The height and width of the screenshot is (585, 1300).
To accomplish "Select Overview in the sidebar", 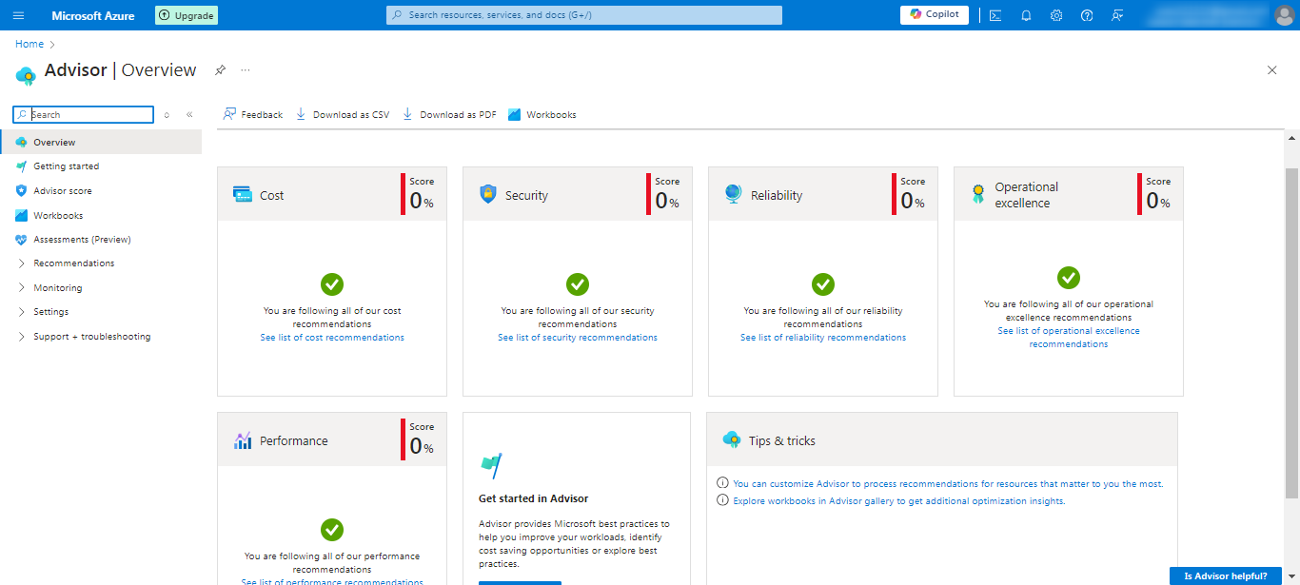I will click(101, 142).
